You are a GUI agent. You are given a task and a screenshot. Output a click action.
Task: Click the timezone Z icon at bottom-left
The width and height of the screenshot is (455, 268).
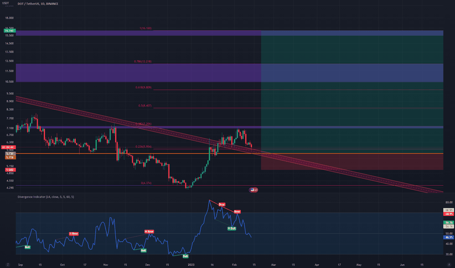[8, 265]
